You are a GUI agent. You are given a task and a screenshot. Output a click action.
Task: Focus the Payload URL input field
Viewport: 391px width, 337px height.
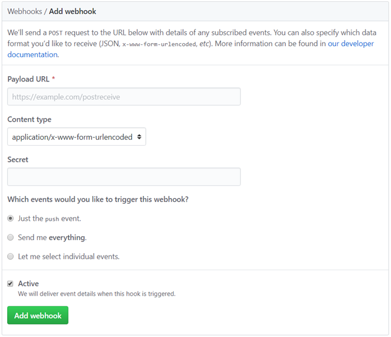(x=123, y=97)
